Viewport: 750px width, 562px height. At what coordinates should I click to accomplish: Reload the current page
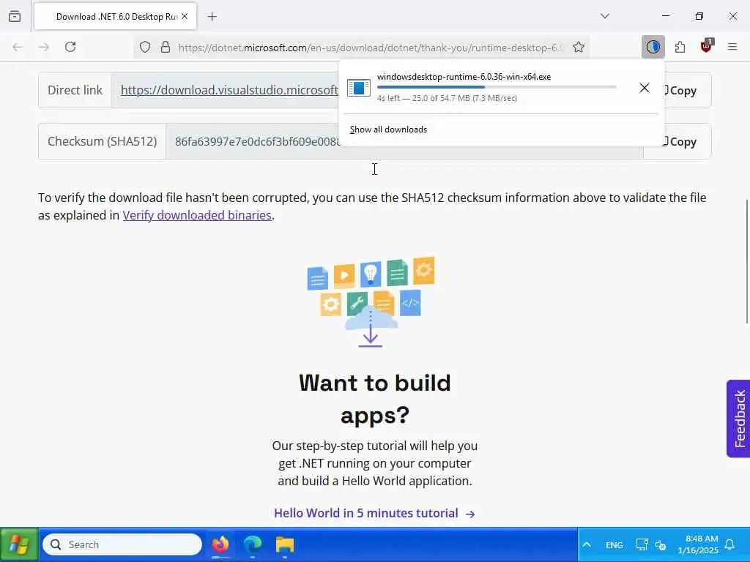coord(70,47)
